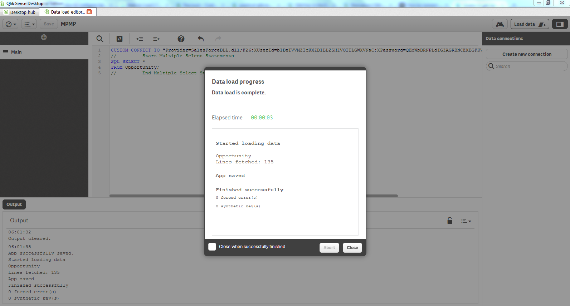Select the Main script section
Screen dimensions: 570x306
click(x=44, y=52)
